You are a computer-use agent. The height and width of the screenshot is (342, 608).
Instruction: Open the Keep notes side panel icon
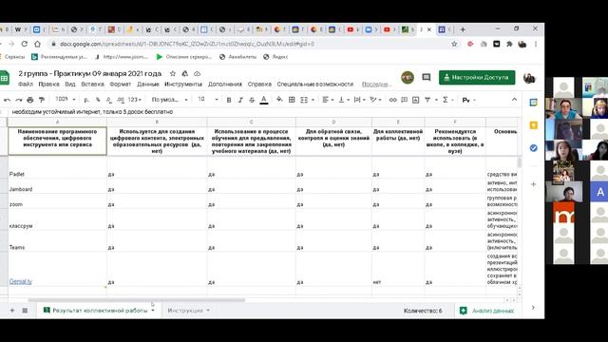pos(534,125)
